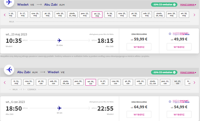Viewport: 200px width, 121px height.
Task: Select outbound date śr. 24, maj
Action: coord(110,14)
